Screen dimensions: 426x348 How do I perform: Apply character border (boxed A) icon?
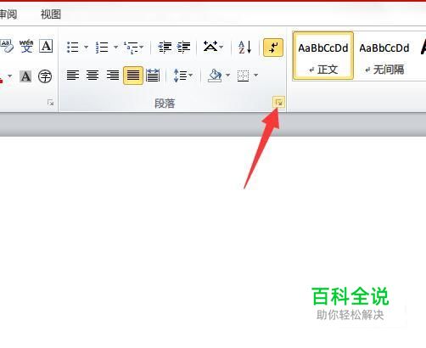(x=46, y=47)
